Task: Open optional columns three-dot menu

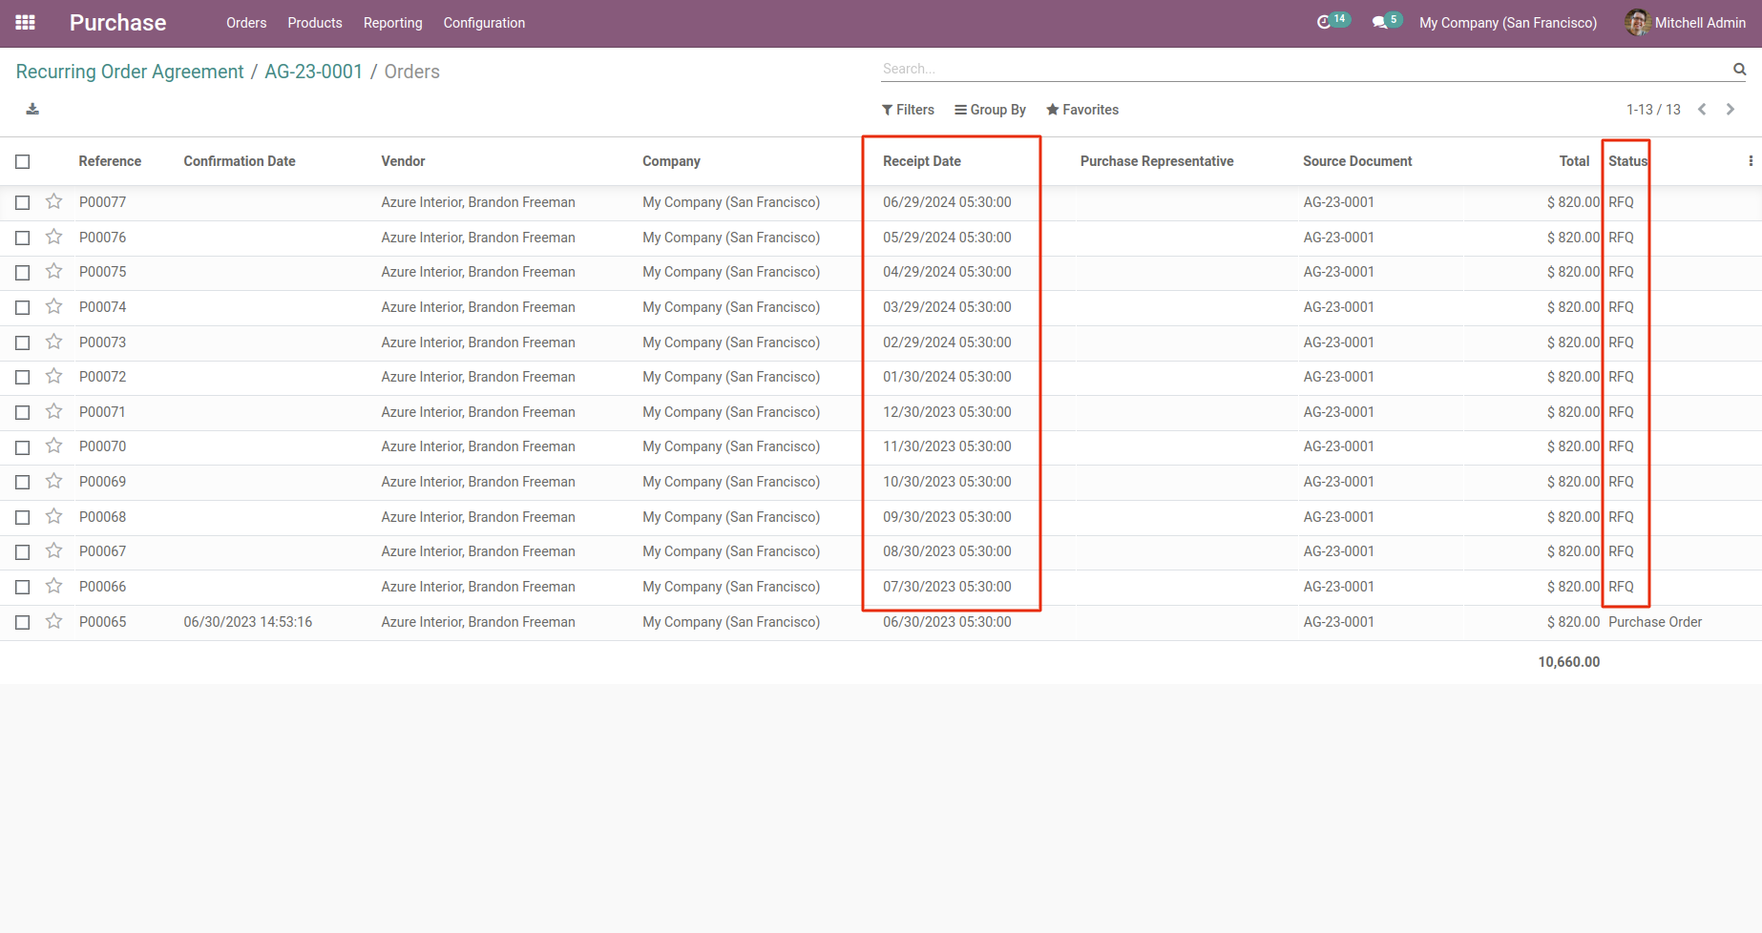Action: [1750, 161]
